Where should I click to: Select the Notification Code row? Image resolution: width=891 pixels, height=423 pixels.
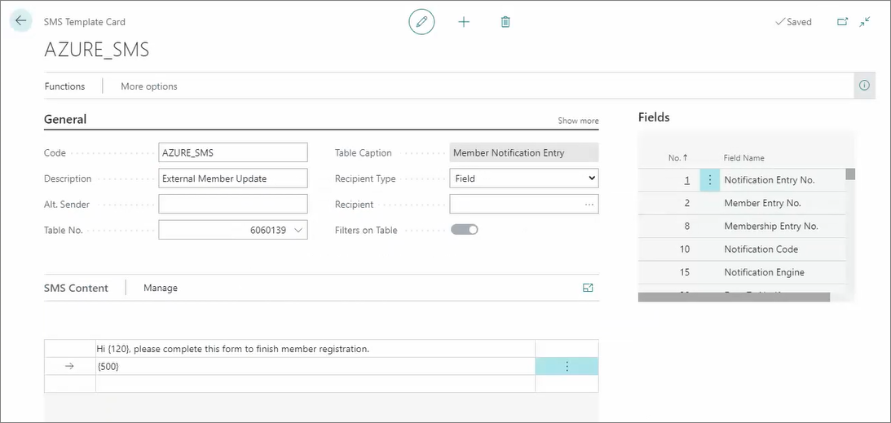coord(742,249)
